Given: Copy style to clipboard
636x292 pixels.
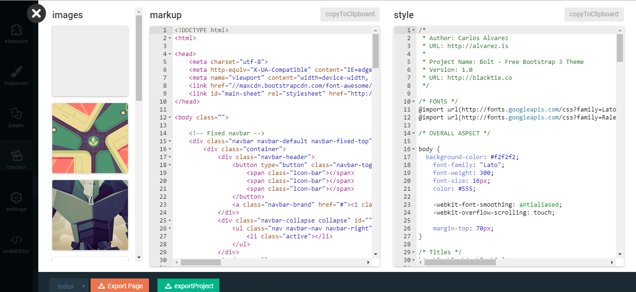Looking at the screenshot, I should pyautogui.click(x=594, y=14).
